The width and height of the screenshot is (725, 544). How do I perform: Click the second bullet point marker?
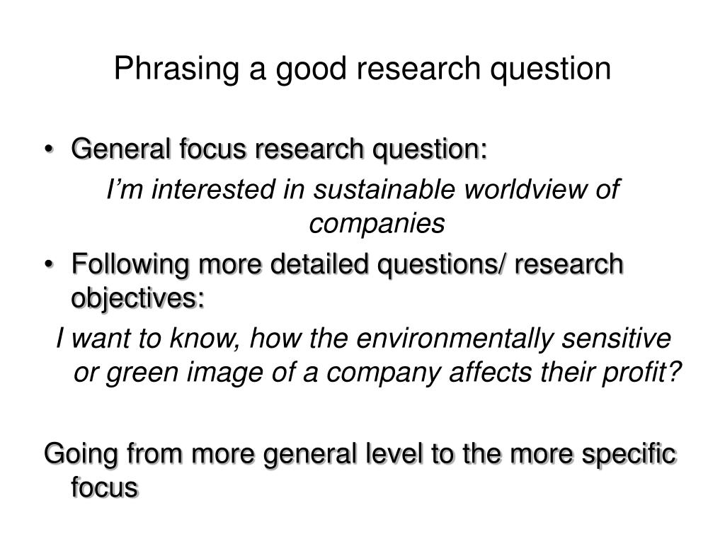coord(49,265)
